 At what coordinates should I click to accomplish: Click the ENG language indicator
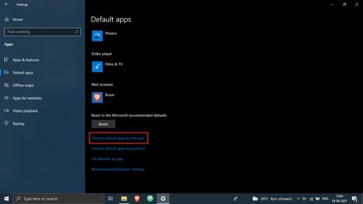[x=325, y=199]
